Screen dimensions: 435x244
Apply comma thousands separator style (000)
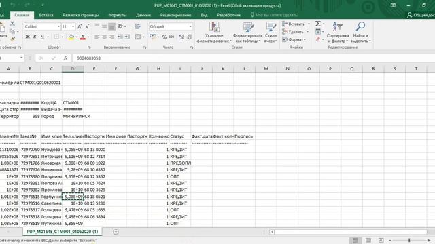click(x=172, y=37)
